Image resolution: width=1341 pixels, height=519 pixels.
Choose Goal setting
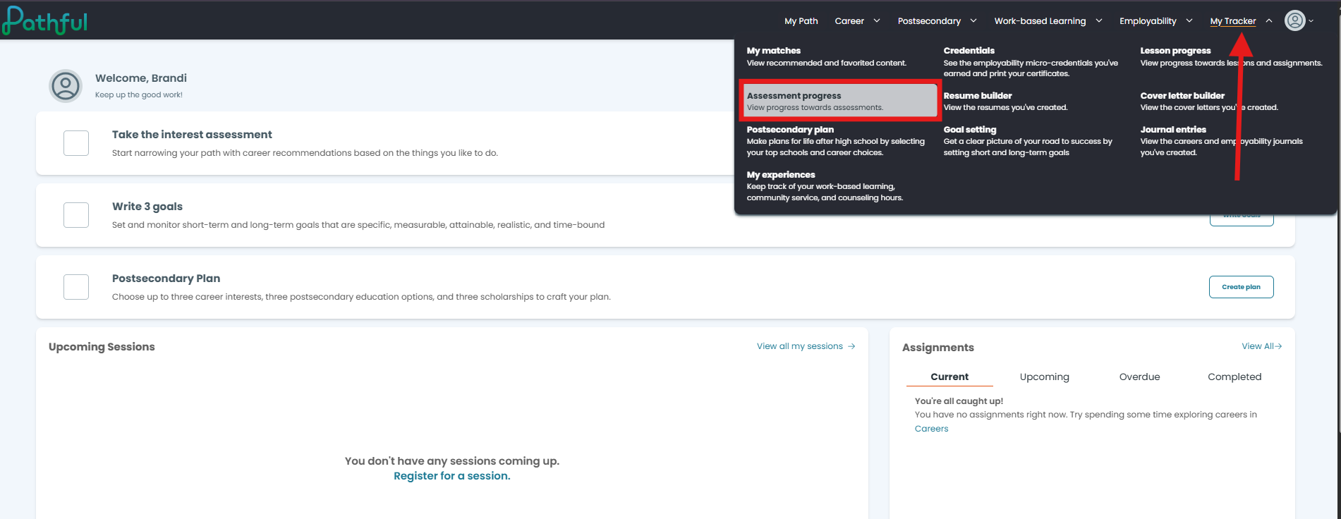(1028, 141)
